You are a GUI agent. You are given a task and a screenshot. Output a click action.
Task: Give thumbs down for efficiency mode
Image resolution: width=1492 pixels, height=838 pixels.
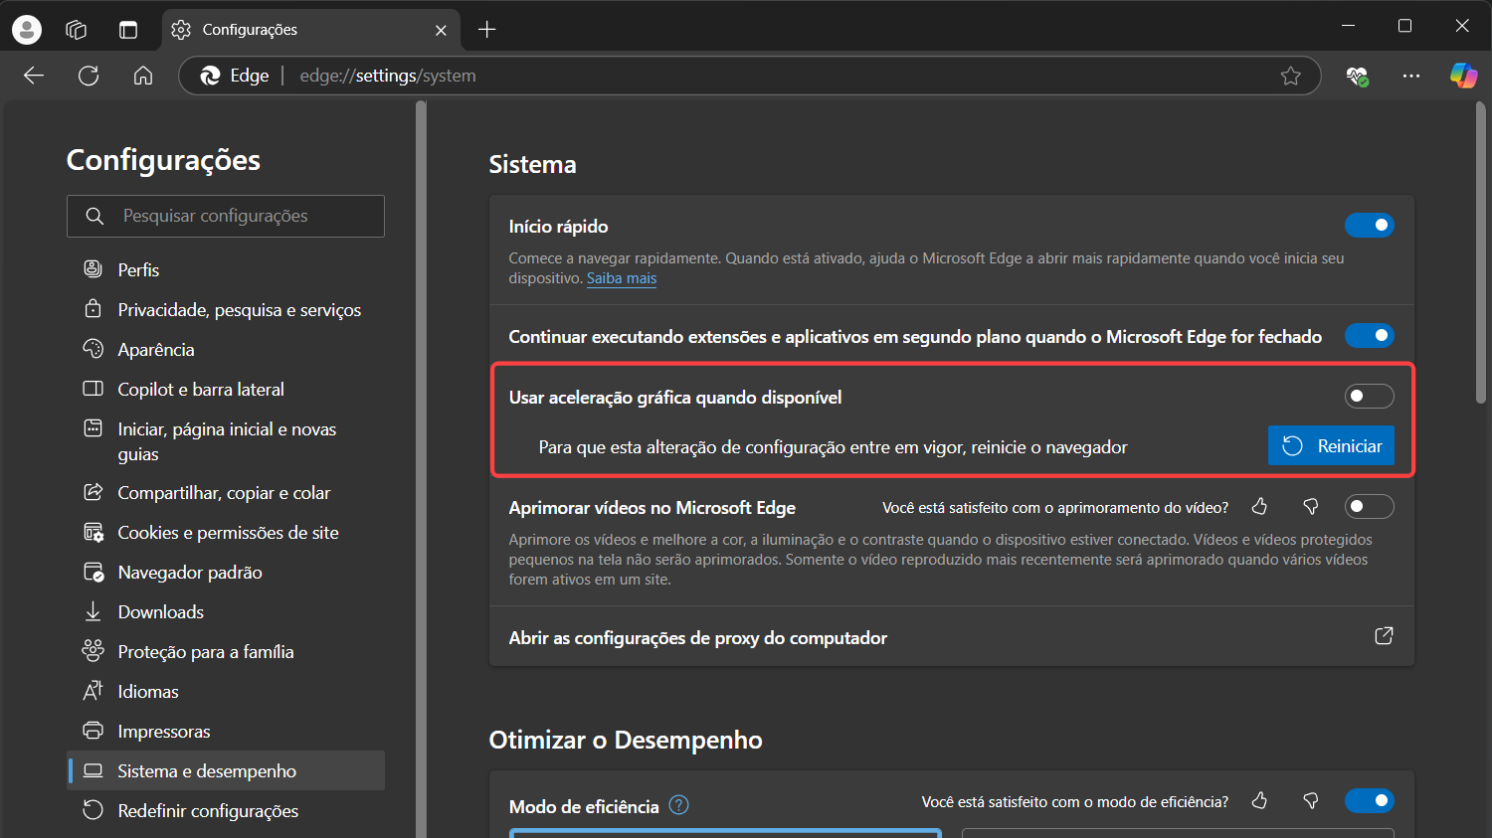pos(1310,800)
